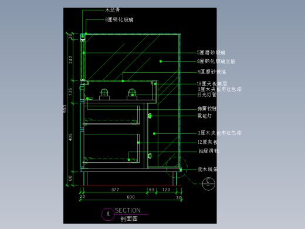305x229 pixels.
Task: Select the '18厘夹板基层' annotation label
Action: click(x=212, y=84)
